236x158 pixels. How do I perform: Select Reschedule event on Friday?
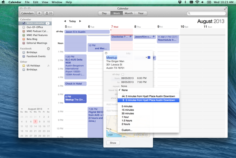168,39
